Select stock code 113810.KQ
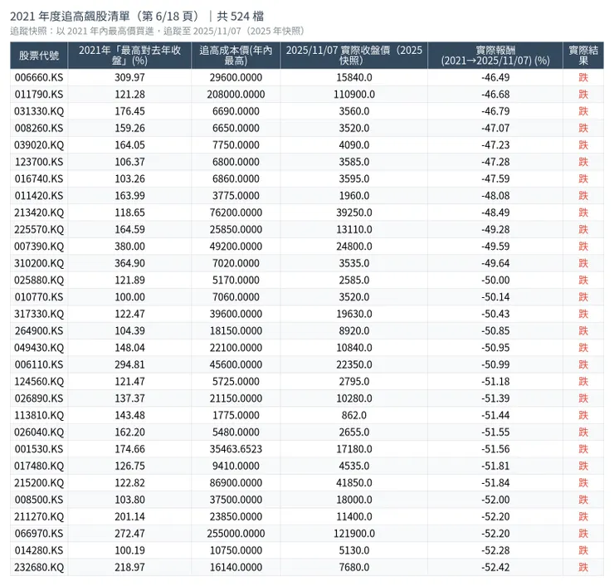This screenshot has width=614, height=586. pyautogui.click(x=39, y=415)
